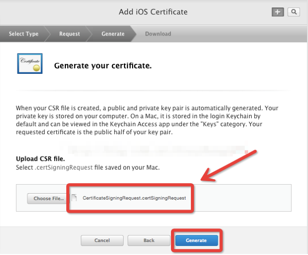Click the Back button
308x255 pixels.
point(149,240)
